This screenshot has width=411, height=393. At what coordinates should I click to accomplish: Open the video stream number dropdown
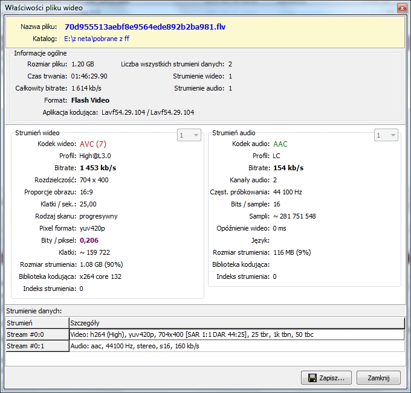pos(189,135)
